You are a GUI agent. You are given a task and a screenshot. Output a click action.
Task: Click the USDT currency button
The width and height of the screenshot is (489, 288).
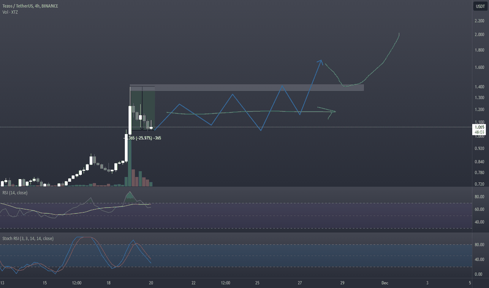click(480, 6)
